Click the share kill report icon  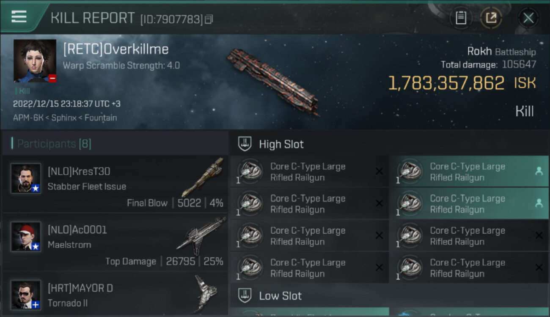coord(491,18)
